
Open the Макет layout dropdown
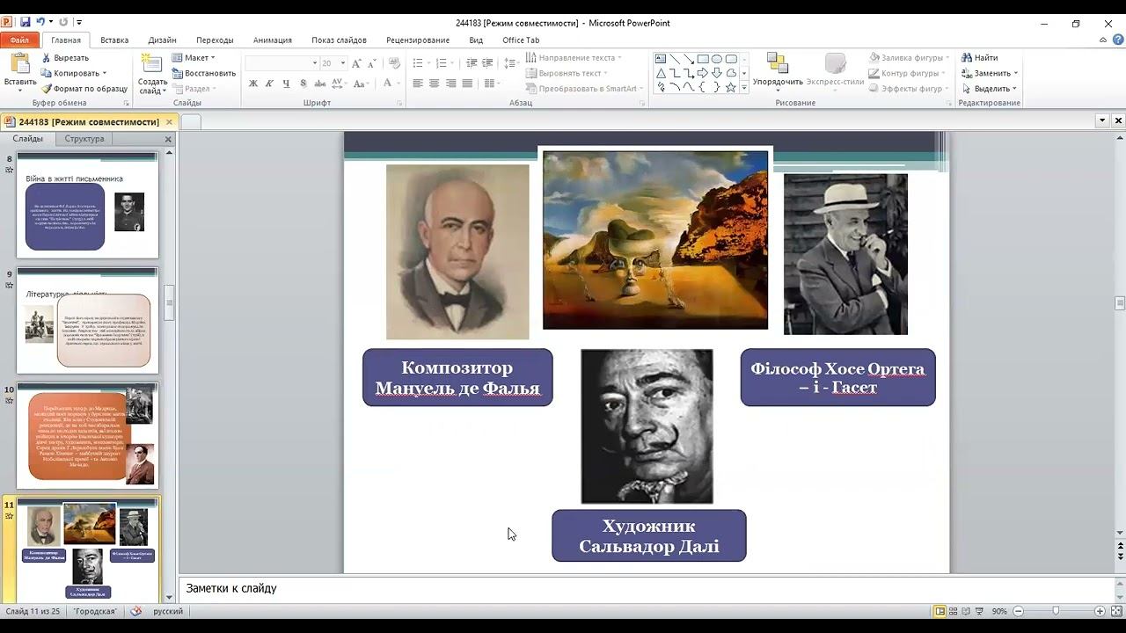193,58
